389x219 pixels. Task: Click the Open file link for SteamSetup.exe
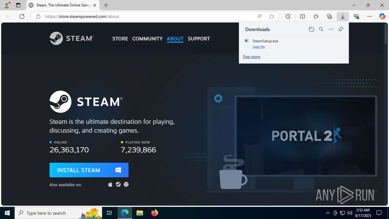coord(259,47)
